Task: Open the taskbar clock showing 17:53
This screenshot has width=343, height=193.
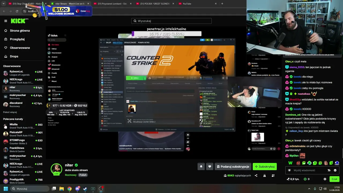Action: (x=334, y=189)
